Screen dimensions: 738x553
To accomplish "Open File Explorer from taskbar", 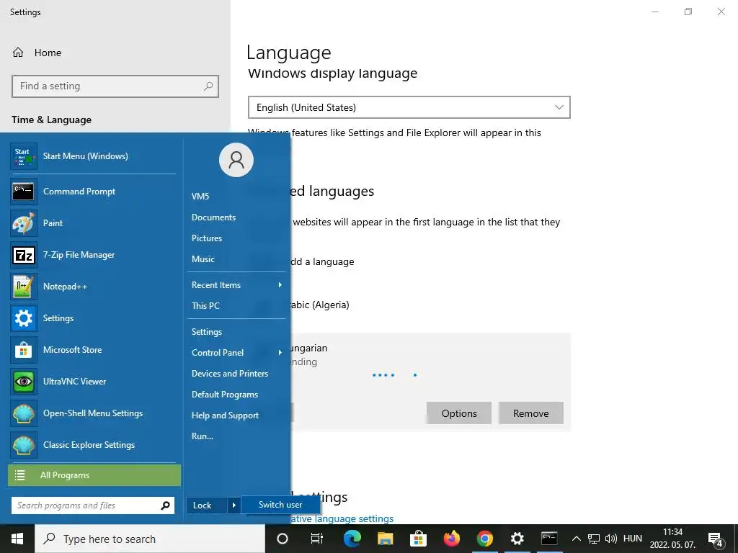I will 385,539.
